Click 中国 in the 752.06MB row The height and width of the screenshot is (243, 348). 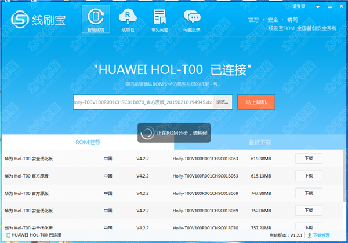click(x=108, y=211)
